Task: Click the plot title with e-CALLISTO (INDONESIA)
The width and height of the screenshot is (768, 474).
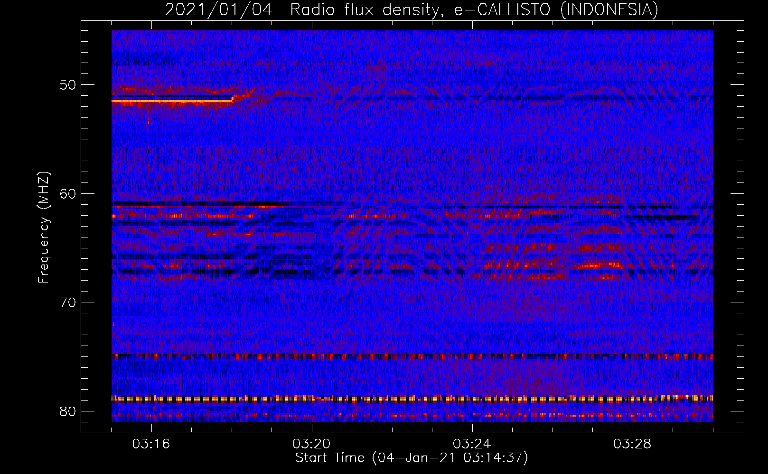Action: click(x=412, y=9)
